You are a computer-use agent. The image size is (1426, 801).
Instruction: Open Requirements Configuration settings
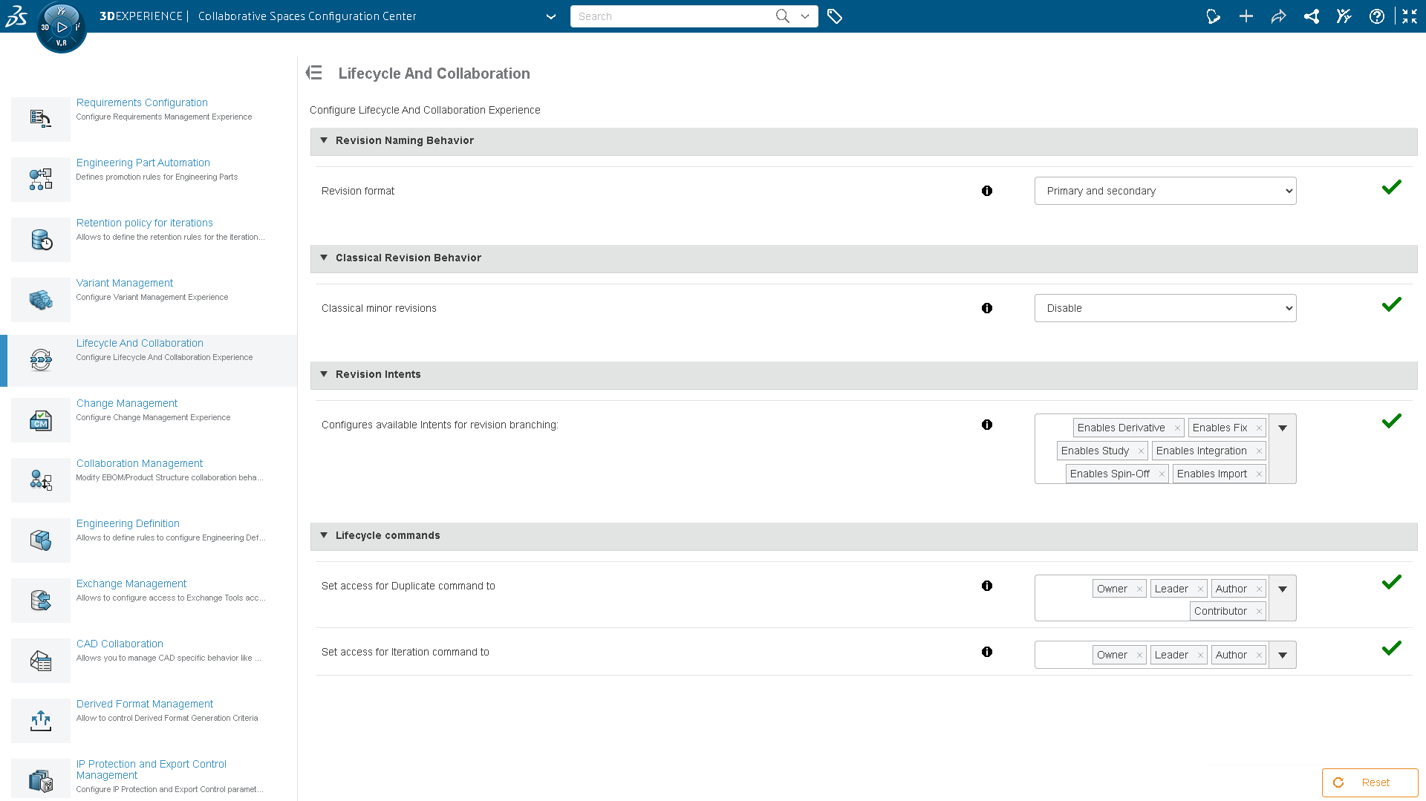click(142, 102)
